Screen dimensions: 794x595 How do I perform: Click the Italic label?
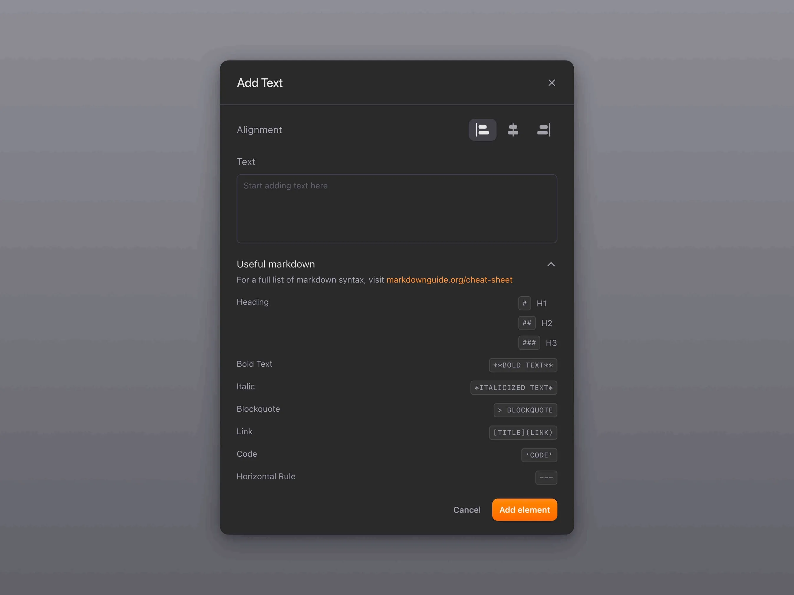(246, 387)
